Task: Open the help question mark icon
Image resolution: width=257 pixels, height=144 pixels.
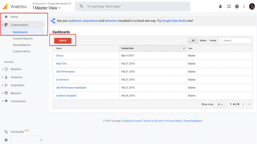Action: point(237,6)
